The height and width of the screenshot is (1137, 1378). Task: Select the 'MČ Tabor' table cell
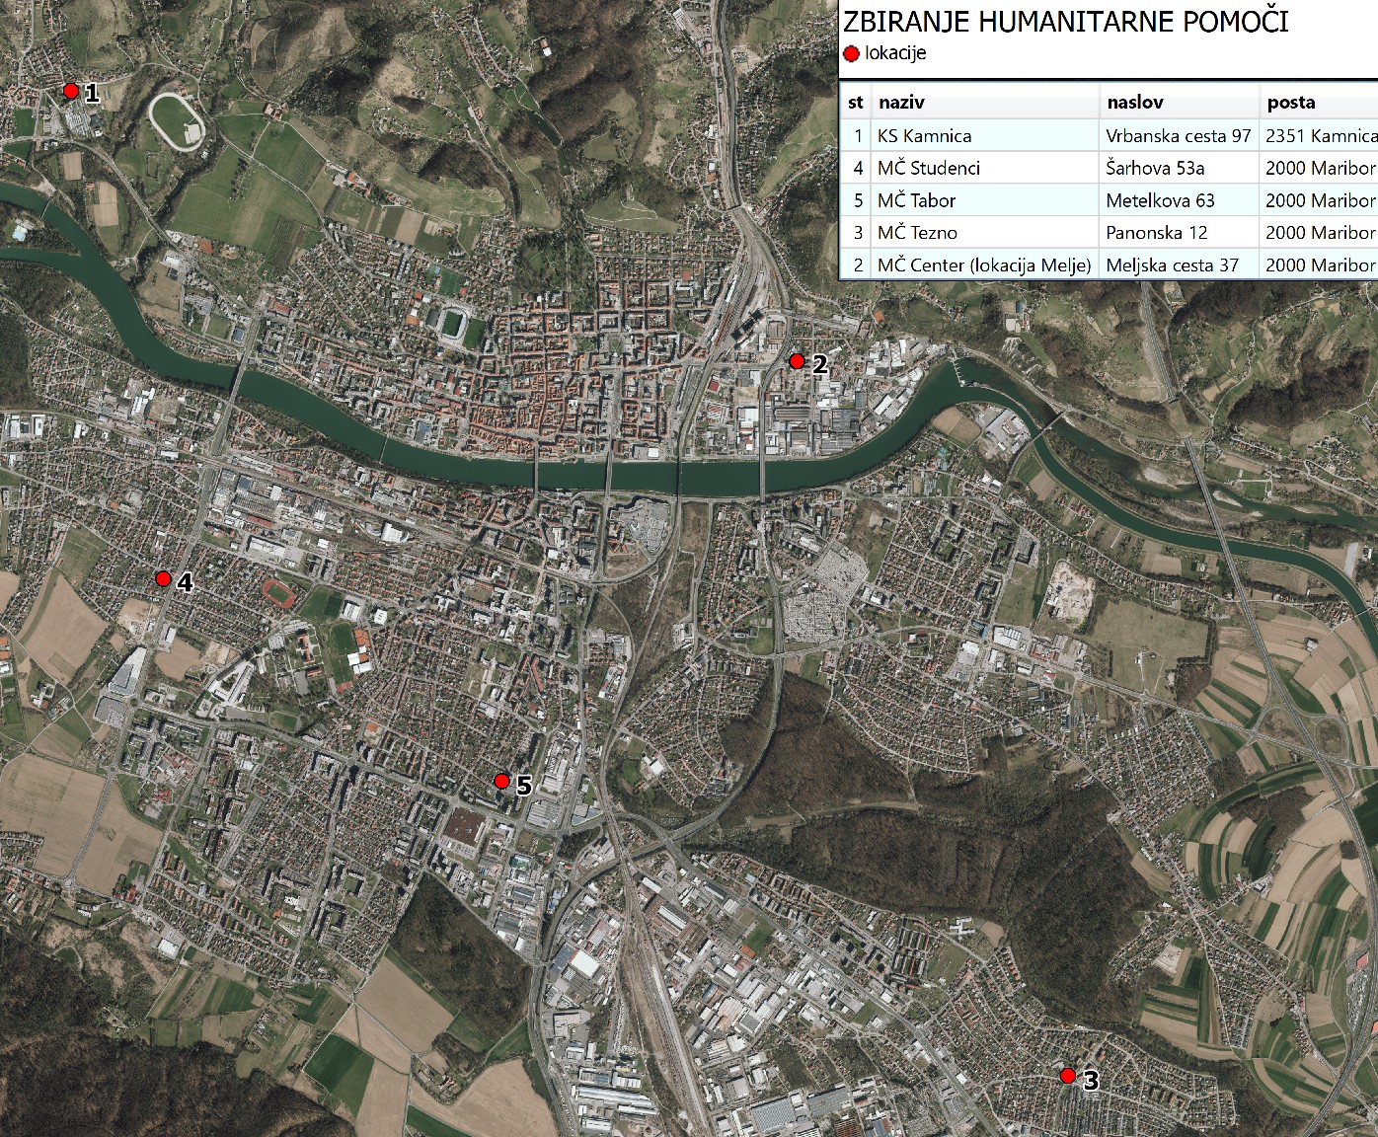point(985,200)
